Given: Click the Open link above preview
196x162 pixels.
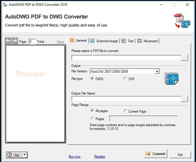Looking at the screenshot, I should coord(60,42).
